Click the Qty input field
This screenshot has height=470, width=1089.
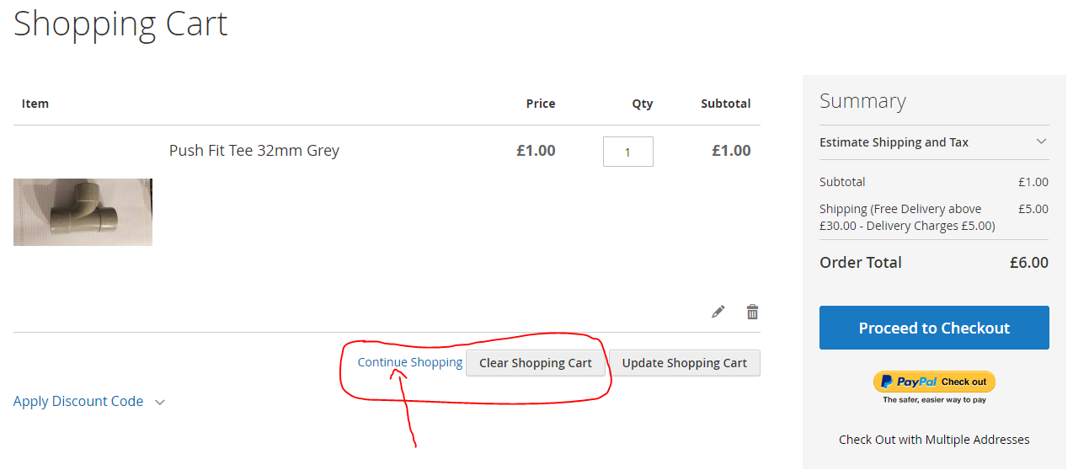627,152
